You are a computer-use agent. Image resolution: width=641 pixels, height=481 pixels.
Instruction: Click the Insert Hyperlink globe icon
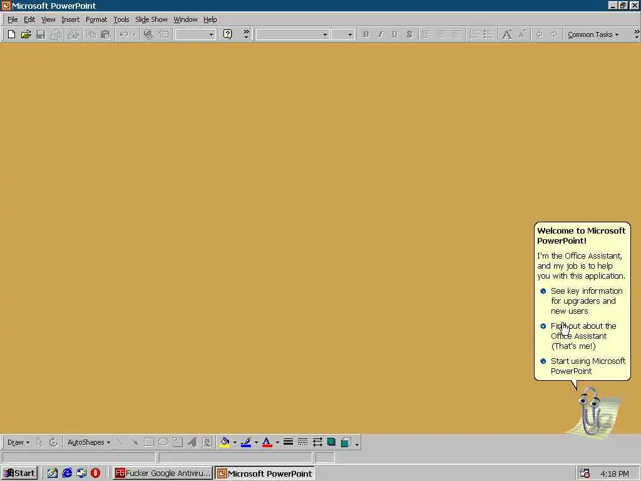pos(149,34)
